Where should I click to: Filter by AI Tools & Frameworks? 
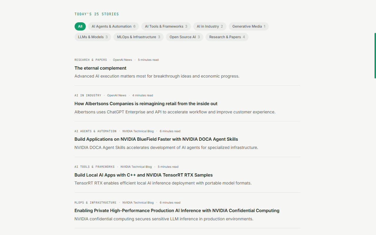point(166,26)
